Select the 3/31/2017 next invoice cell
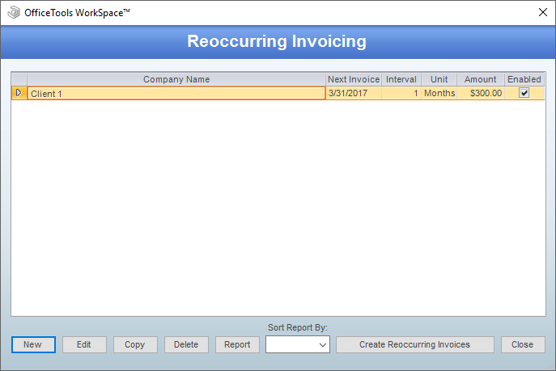The image size is (556, 371). coord(354,93)
